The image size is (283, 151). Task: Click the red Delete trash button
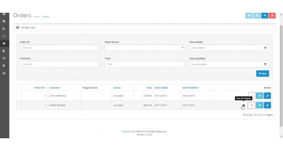tap(272, 15)
